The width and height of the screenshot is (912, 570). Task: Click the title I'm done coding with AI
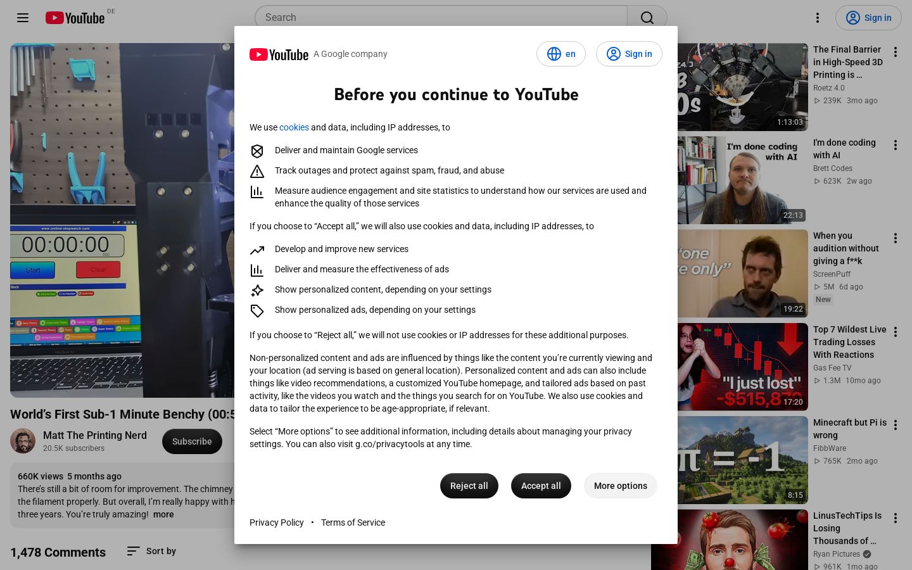coord(844,149)
